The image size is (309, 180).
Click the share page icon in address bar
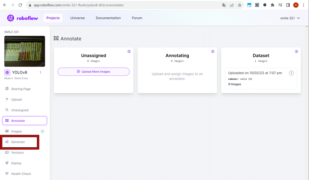(x=232, y=5)
